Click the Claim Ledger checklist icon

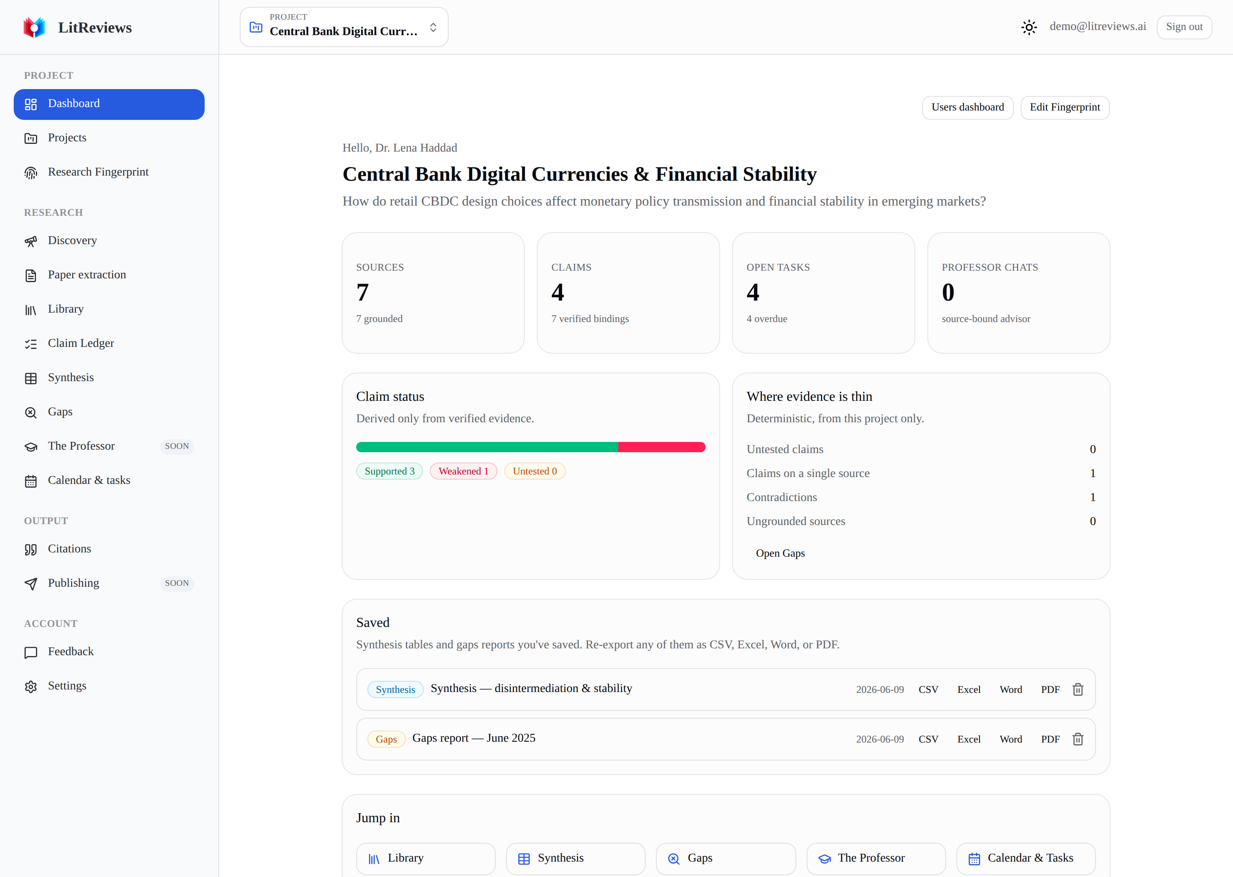tap(31, 344)
